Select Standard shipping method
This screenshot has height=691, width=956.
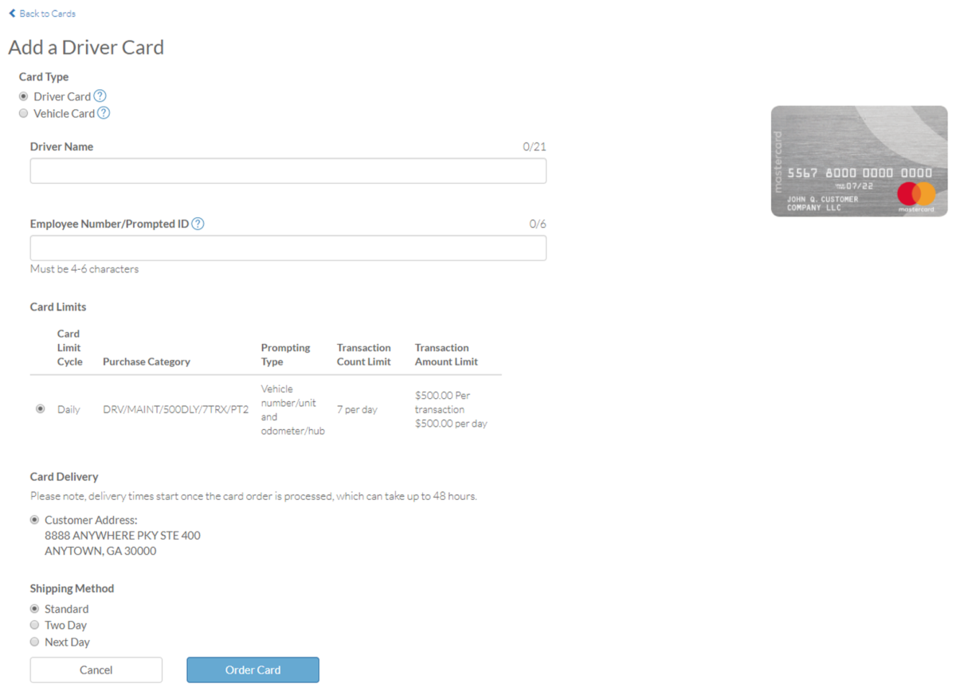click(x=34, y=608)
